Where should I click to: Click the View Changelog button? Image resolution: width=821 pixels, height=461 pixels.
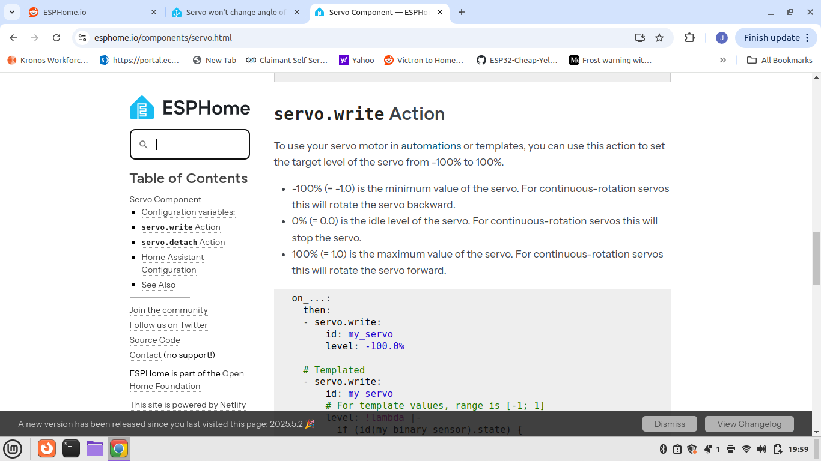coord(749,424)
